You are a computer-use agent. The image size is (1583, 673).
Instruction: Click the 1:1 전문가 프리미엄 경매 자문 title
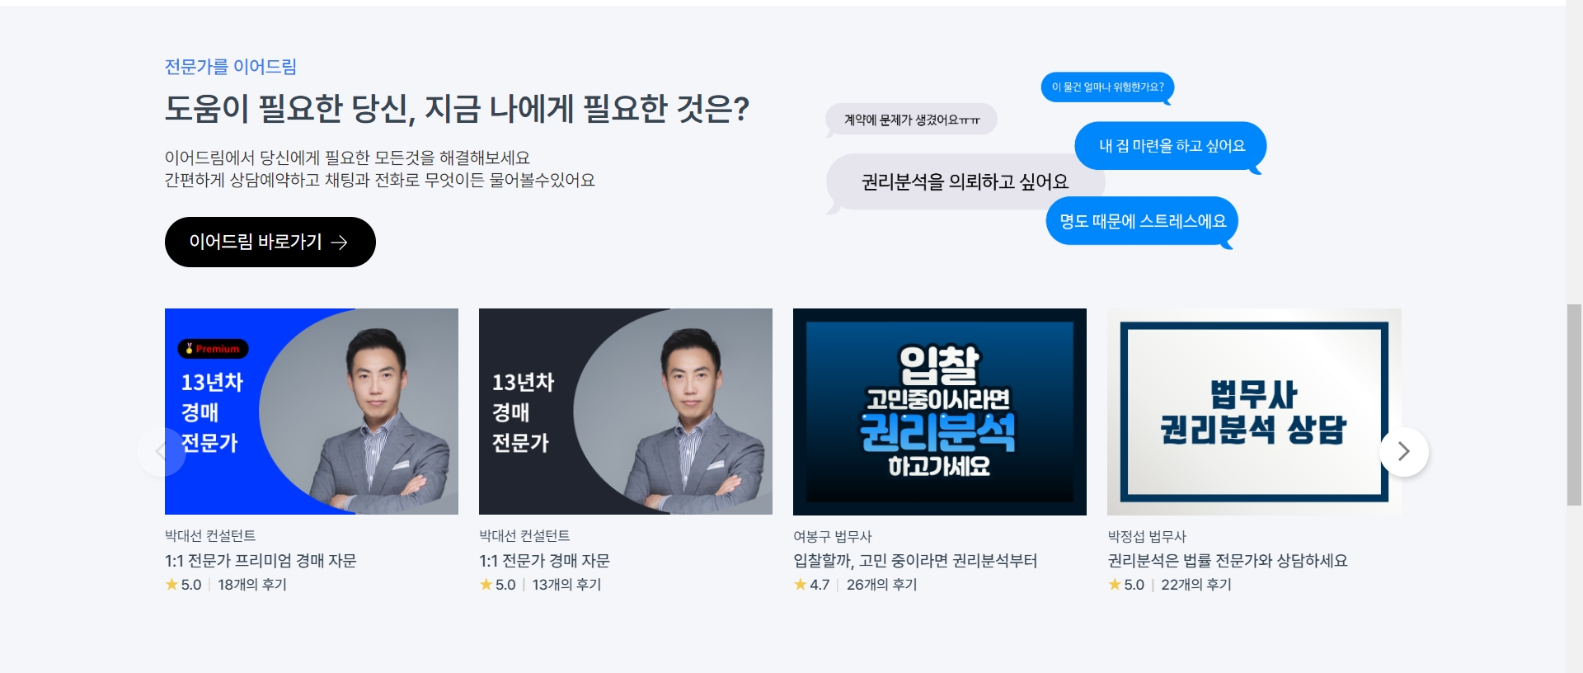[x=261, y=561]
